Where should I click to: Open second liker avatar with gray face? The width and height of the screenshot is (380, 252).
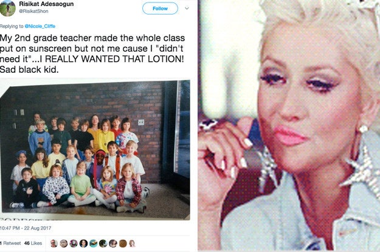pos(64,243)
